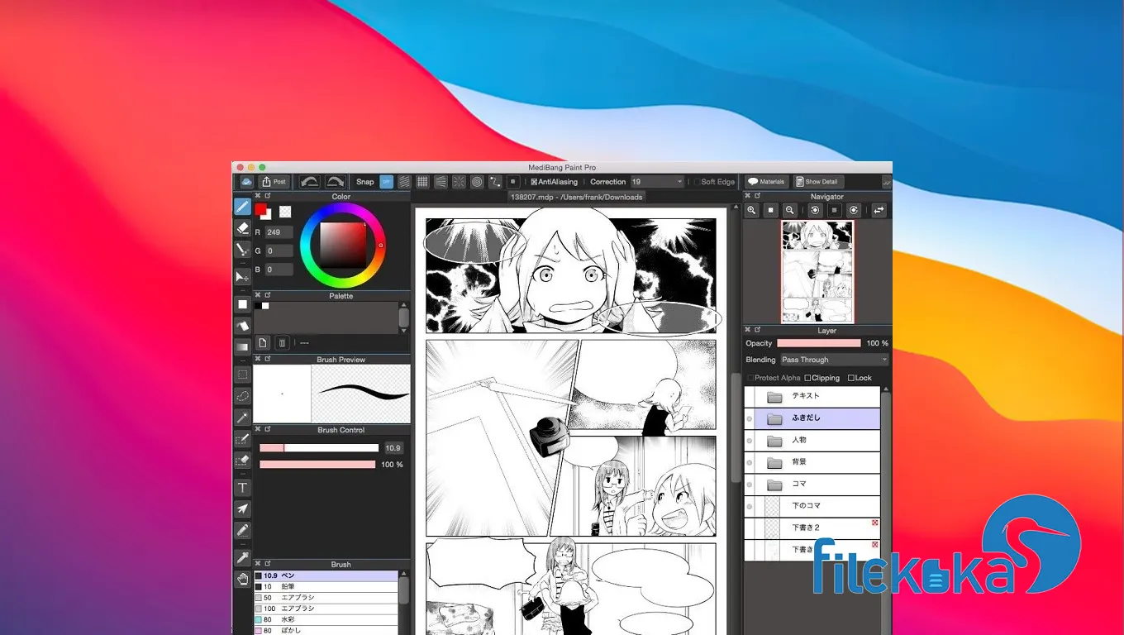Select the rectangular Select tool

tap(242, 375)
